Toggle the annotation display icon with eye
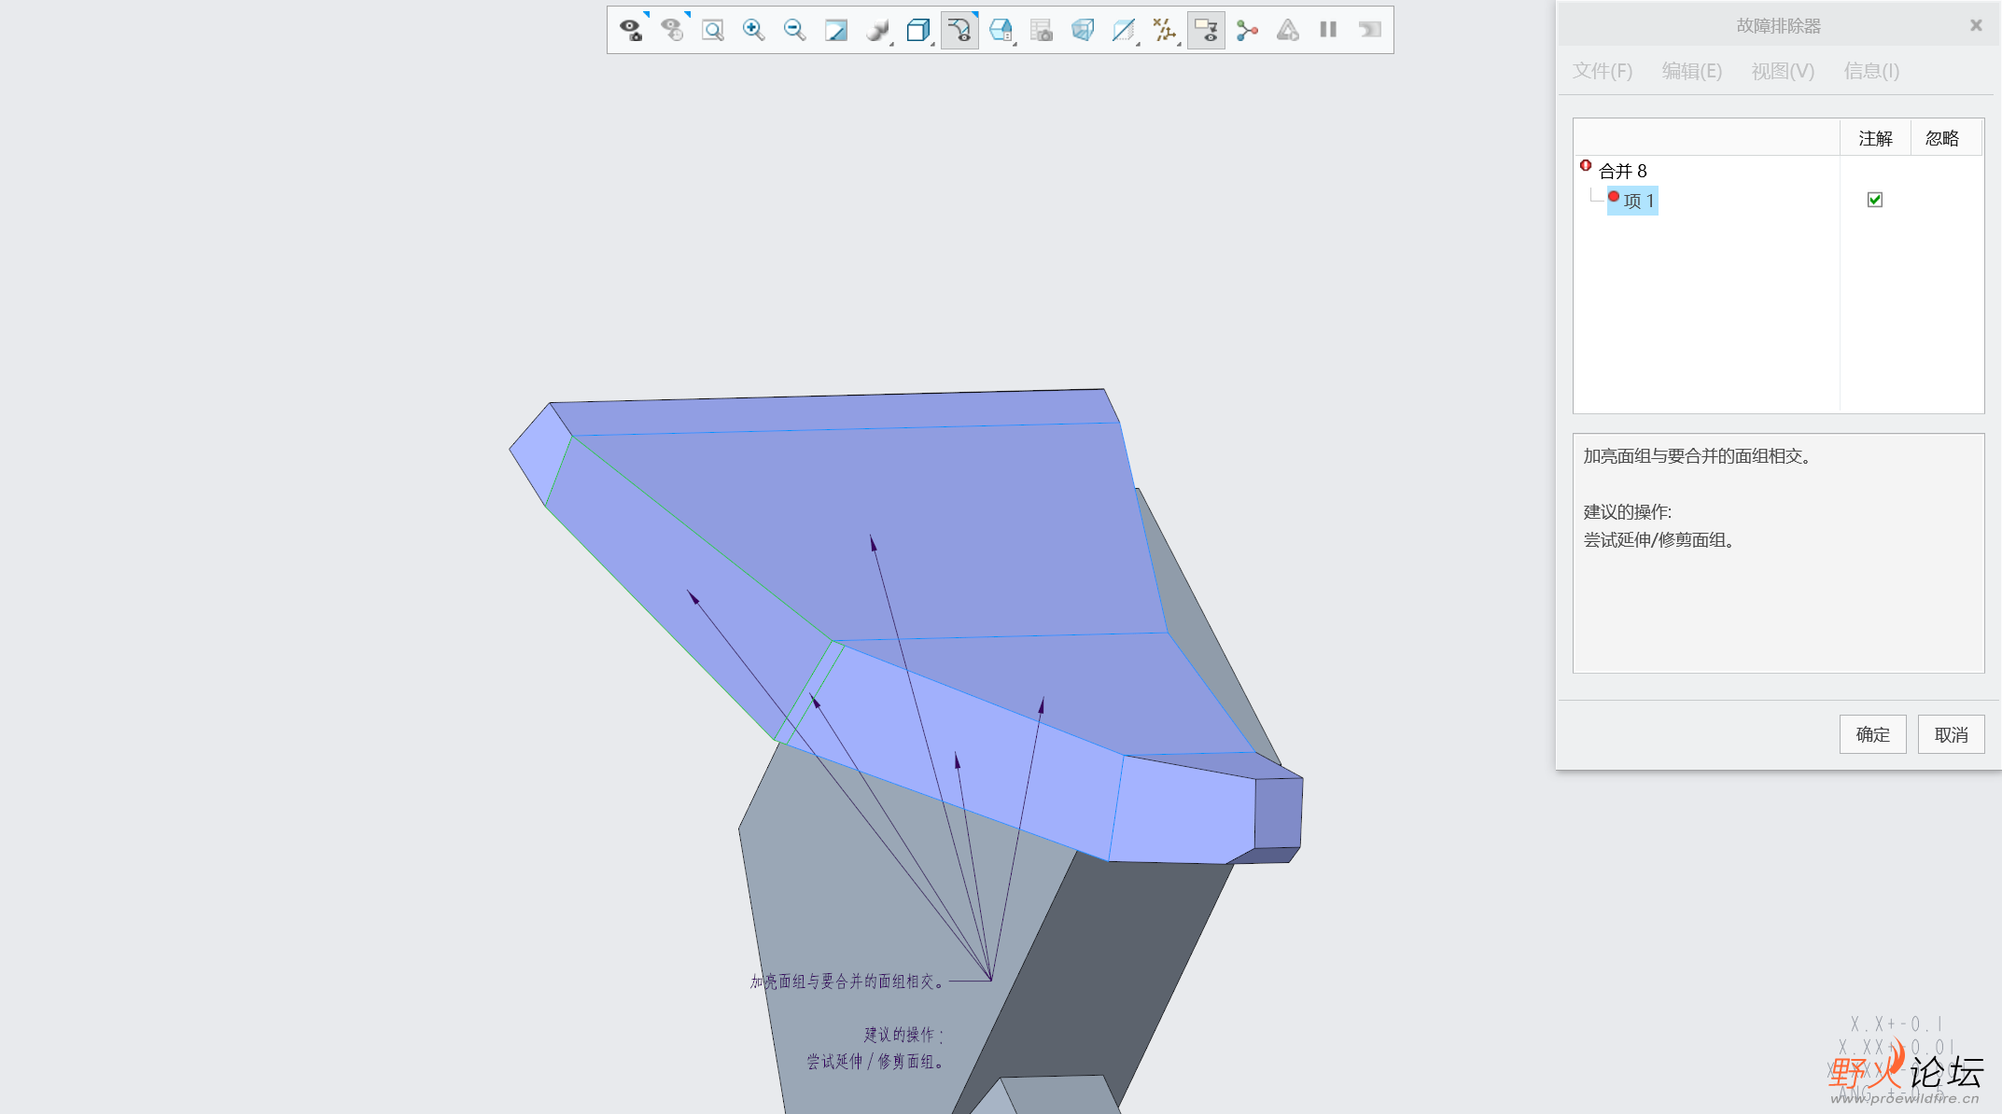 (x=1206, y=30)
